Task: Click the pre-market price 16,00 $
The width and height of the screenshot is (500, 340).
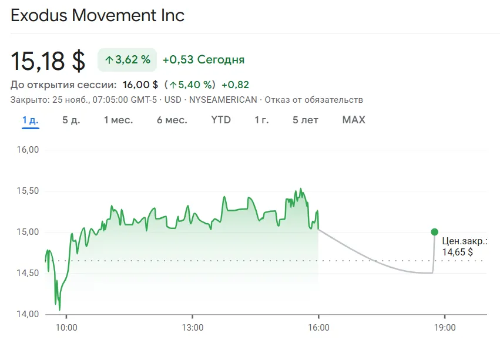Action: pyautogui.click(x=140, y=85)
